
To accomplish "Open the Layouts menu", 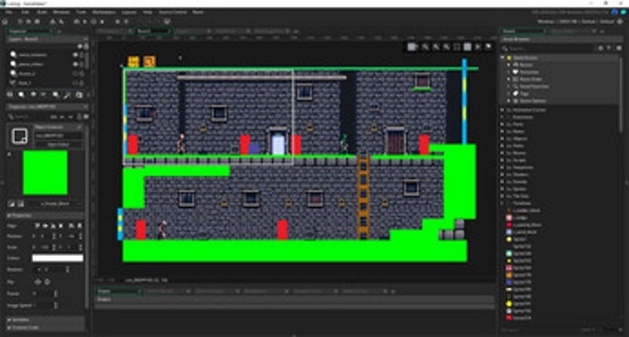I will 129,13.
